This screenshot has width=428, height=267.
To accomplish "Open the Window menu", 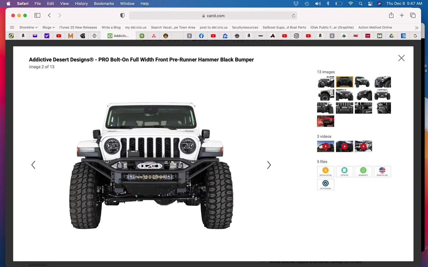I will tap(127, 4).
